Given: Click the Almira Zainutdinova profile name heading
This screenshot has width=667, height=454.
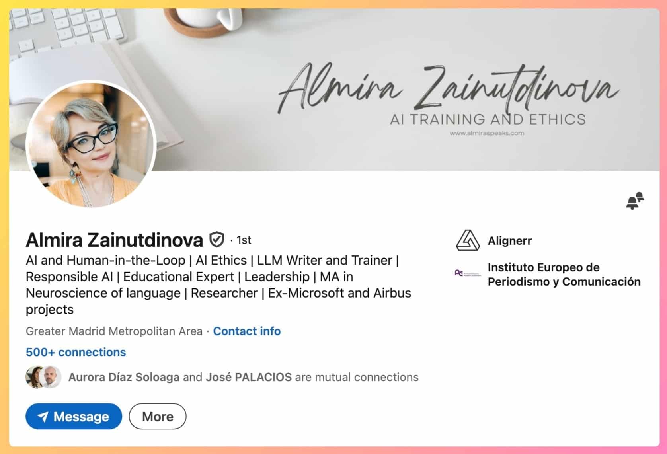Looking at the screenshot, I should [x=115, y=240].
